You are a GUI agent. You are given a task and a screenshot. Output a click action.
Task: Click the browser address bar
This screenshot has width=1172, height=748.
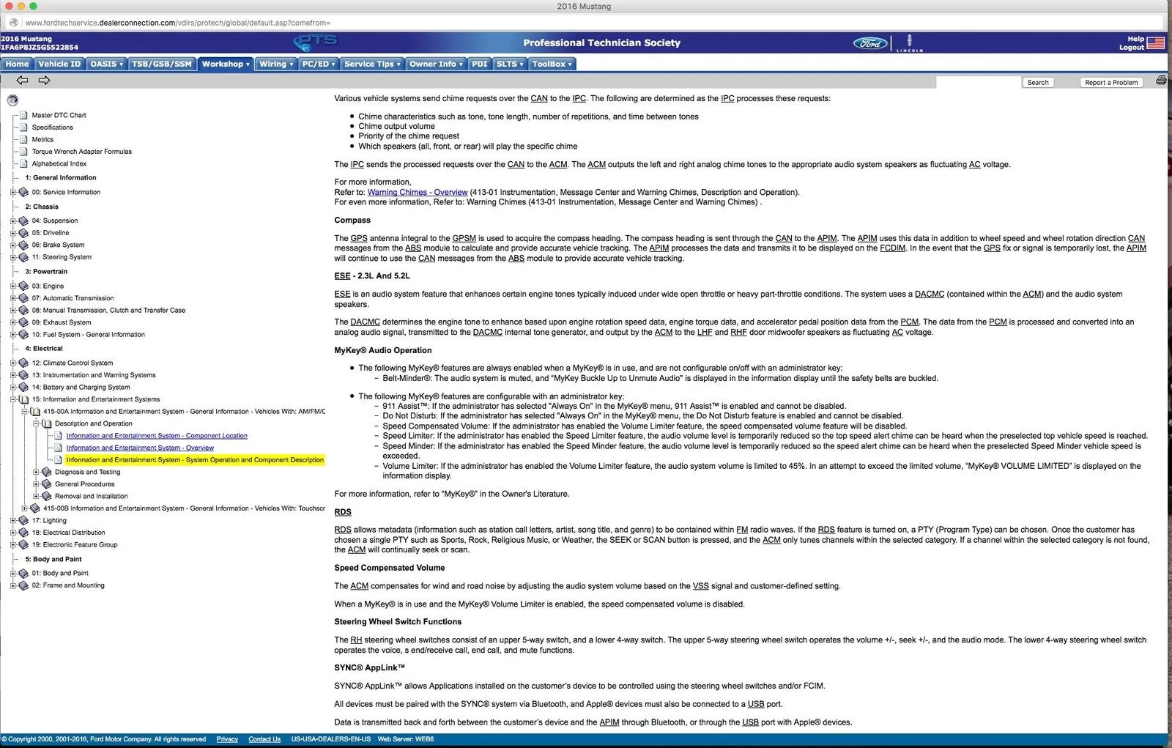[x=586, y=23]
